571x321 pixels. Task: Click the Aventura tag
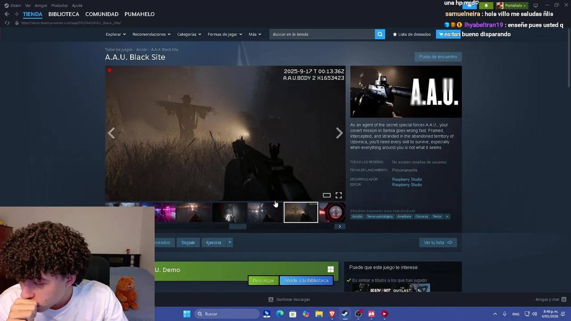point(404,217)
